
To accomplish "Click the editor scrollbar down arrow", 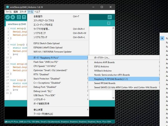I will [x=113, y=98].
